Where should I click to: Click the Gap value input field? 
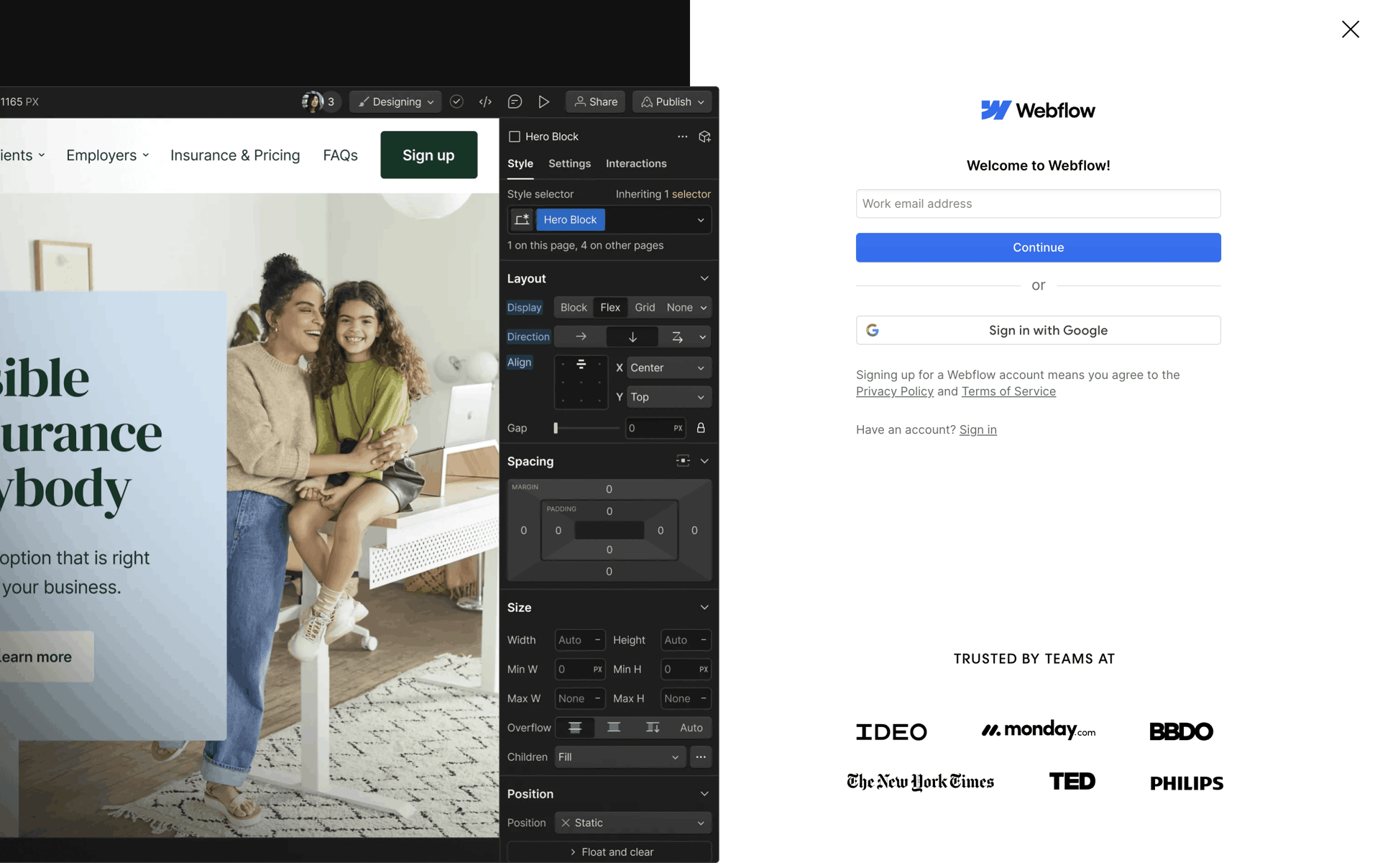pos(655,428)
